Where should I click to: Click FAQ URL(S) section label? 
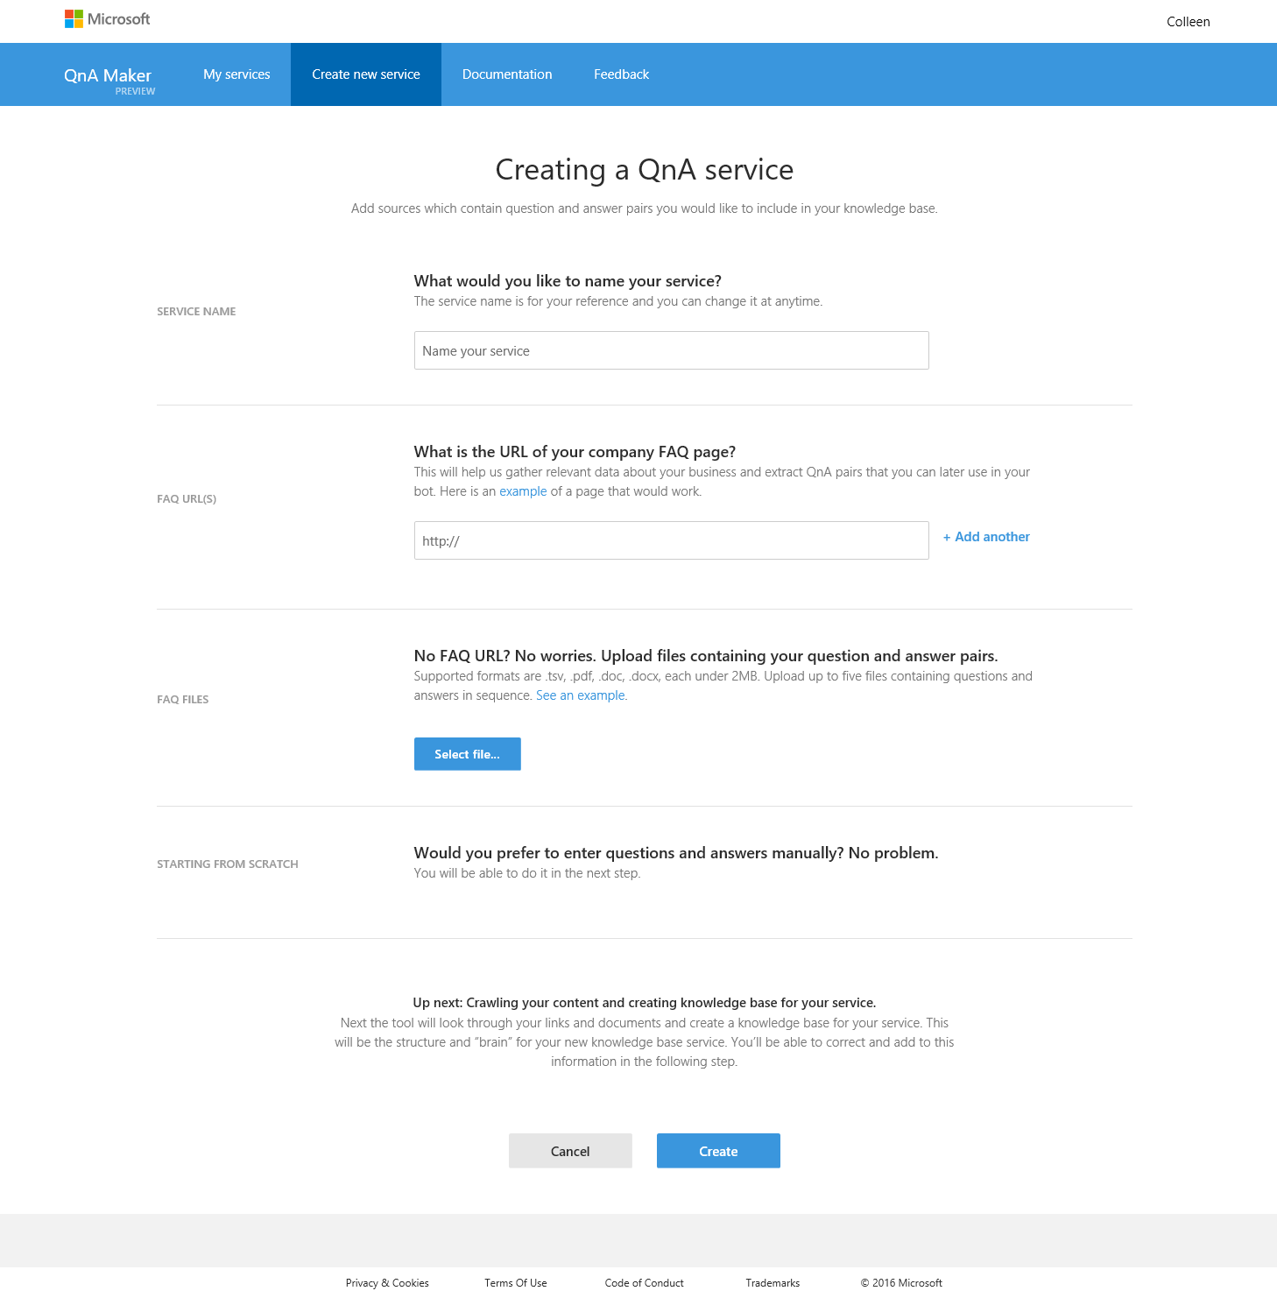click(x=187, y=499)
